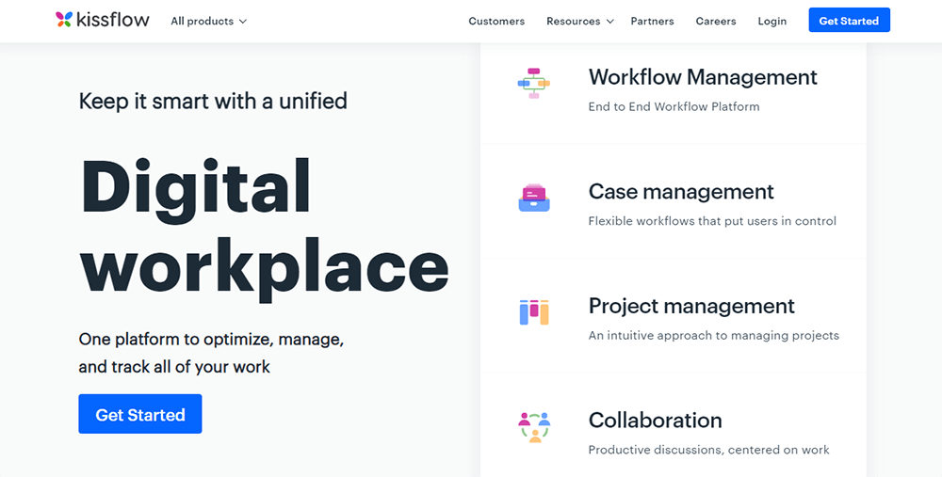Screen dimensions: 942x477
Task: Select the Case management drawer icon
Action: click(x=534, y=198)
